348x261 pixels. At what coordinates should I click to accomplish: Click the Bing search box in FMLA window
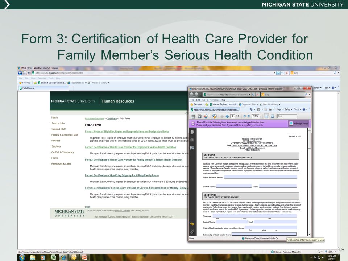[313, 73]
